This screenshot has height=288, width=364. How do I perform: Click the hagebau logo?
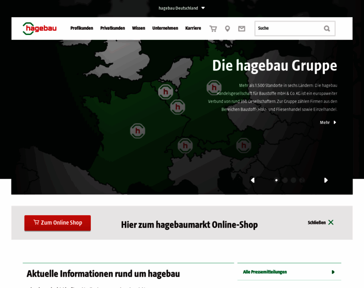tap(40, 29)
